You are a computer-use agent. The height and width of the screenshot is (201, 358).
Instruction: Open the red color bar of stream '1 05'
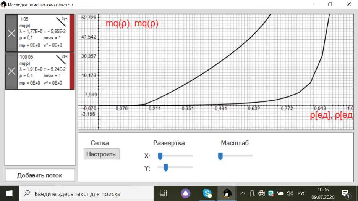click(72, 33)
